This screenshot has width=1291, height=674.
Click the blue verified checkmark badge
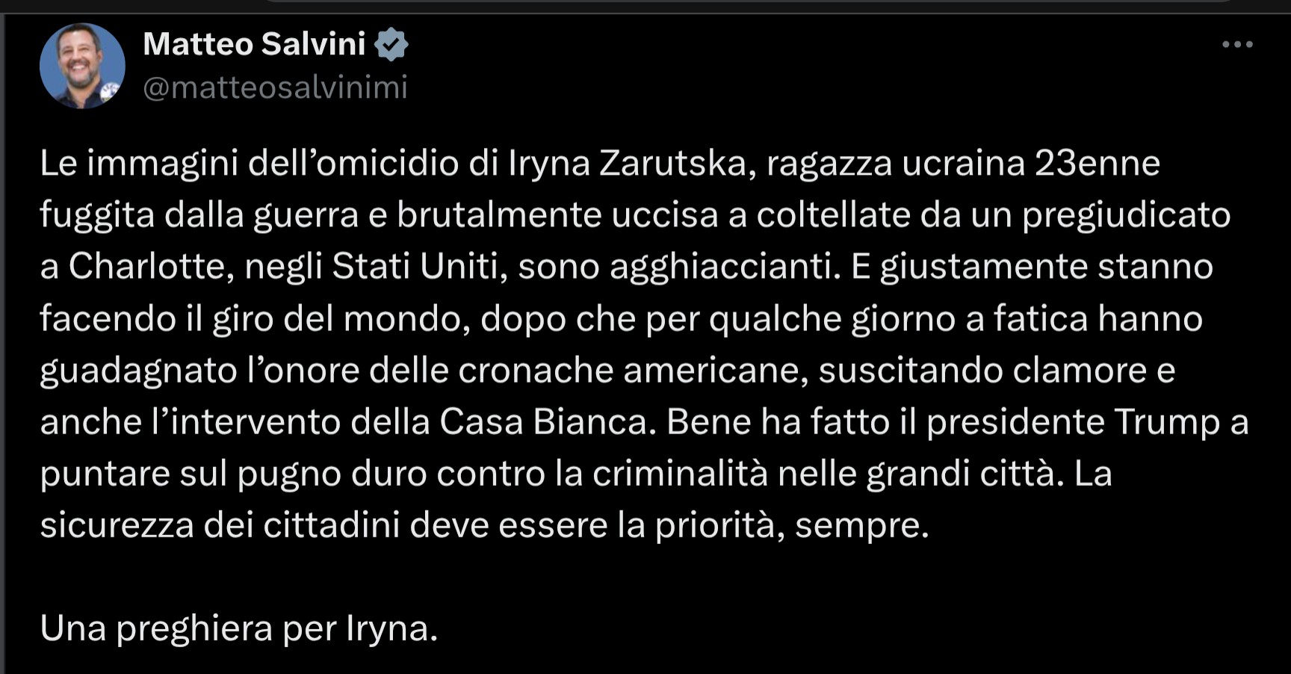pos(391,45)
